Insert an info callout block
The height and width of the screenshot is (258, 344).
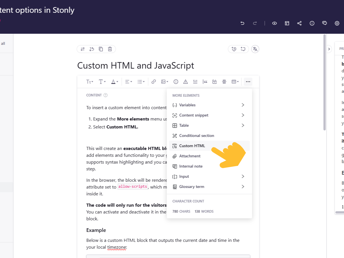pyautogui.click(x=176, y=82)
